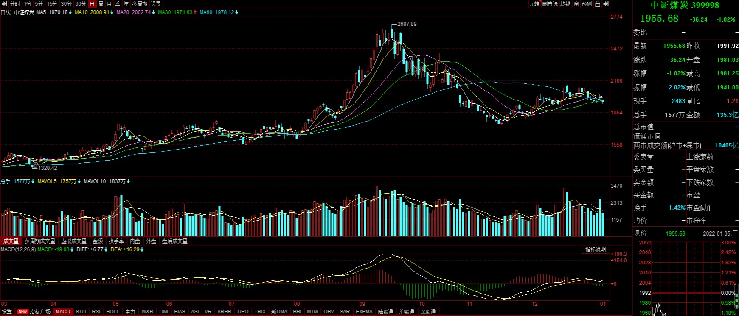Click the MA60: 1978.12 legend value

216,12
